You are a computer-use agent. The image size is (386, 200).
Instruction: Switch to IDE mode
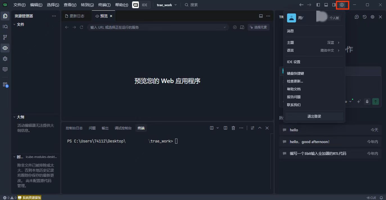(x=145, y=5)
